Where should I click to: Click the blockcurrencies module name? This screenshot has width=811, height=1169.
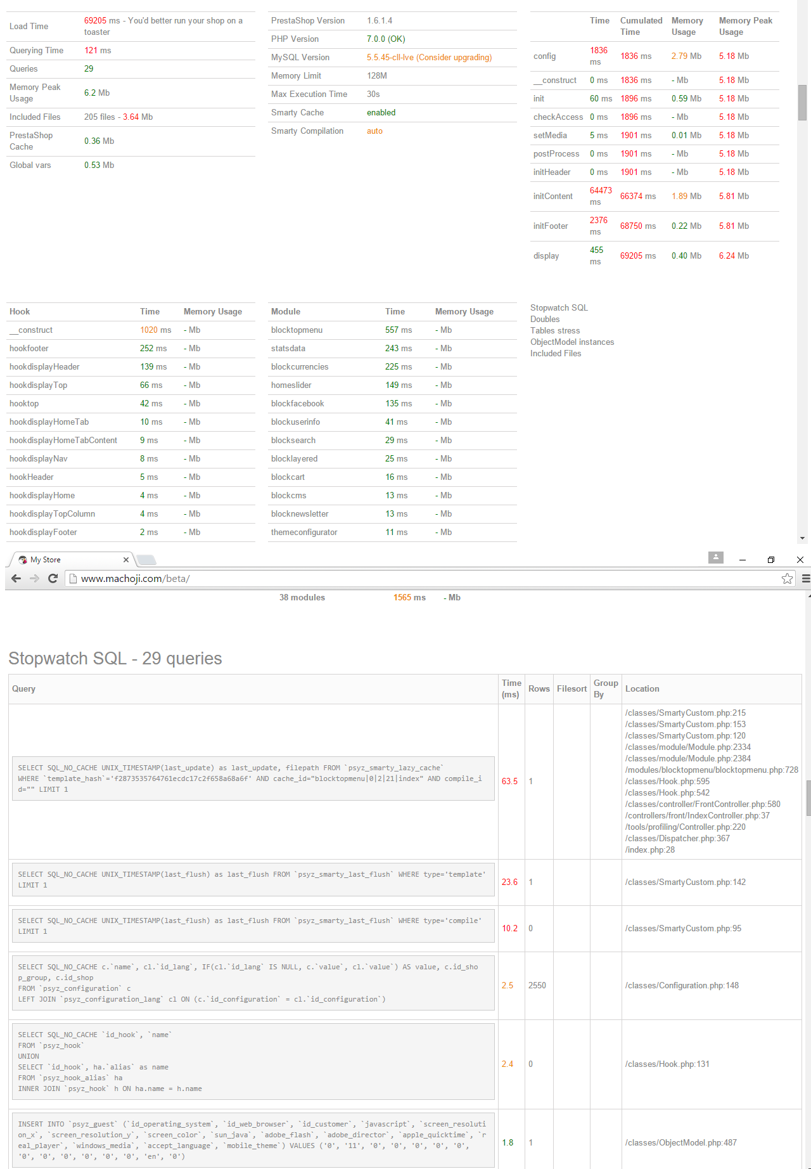(300, 367)
